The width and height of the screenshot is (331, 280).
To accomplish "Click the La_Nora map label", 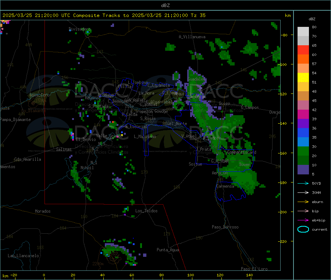I will pos(146,93).
